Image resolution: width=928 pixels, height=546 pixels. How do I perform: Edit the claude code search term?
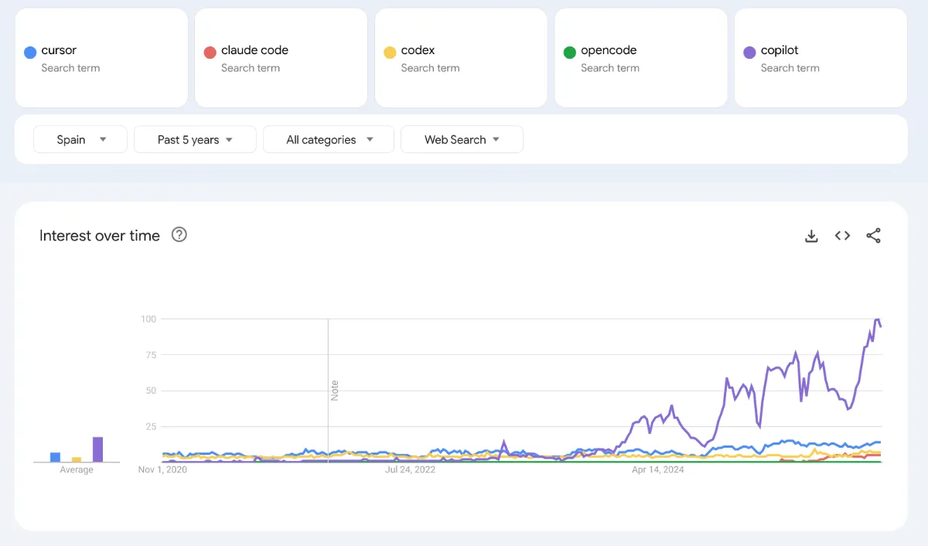(254, 50)
